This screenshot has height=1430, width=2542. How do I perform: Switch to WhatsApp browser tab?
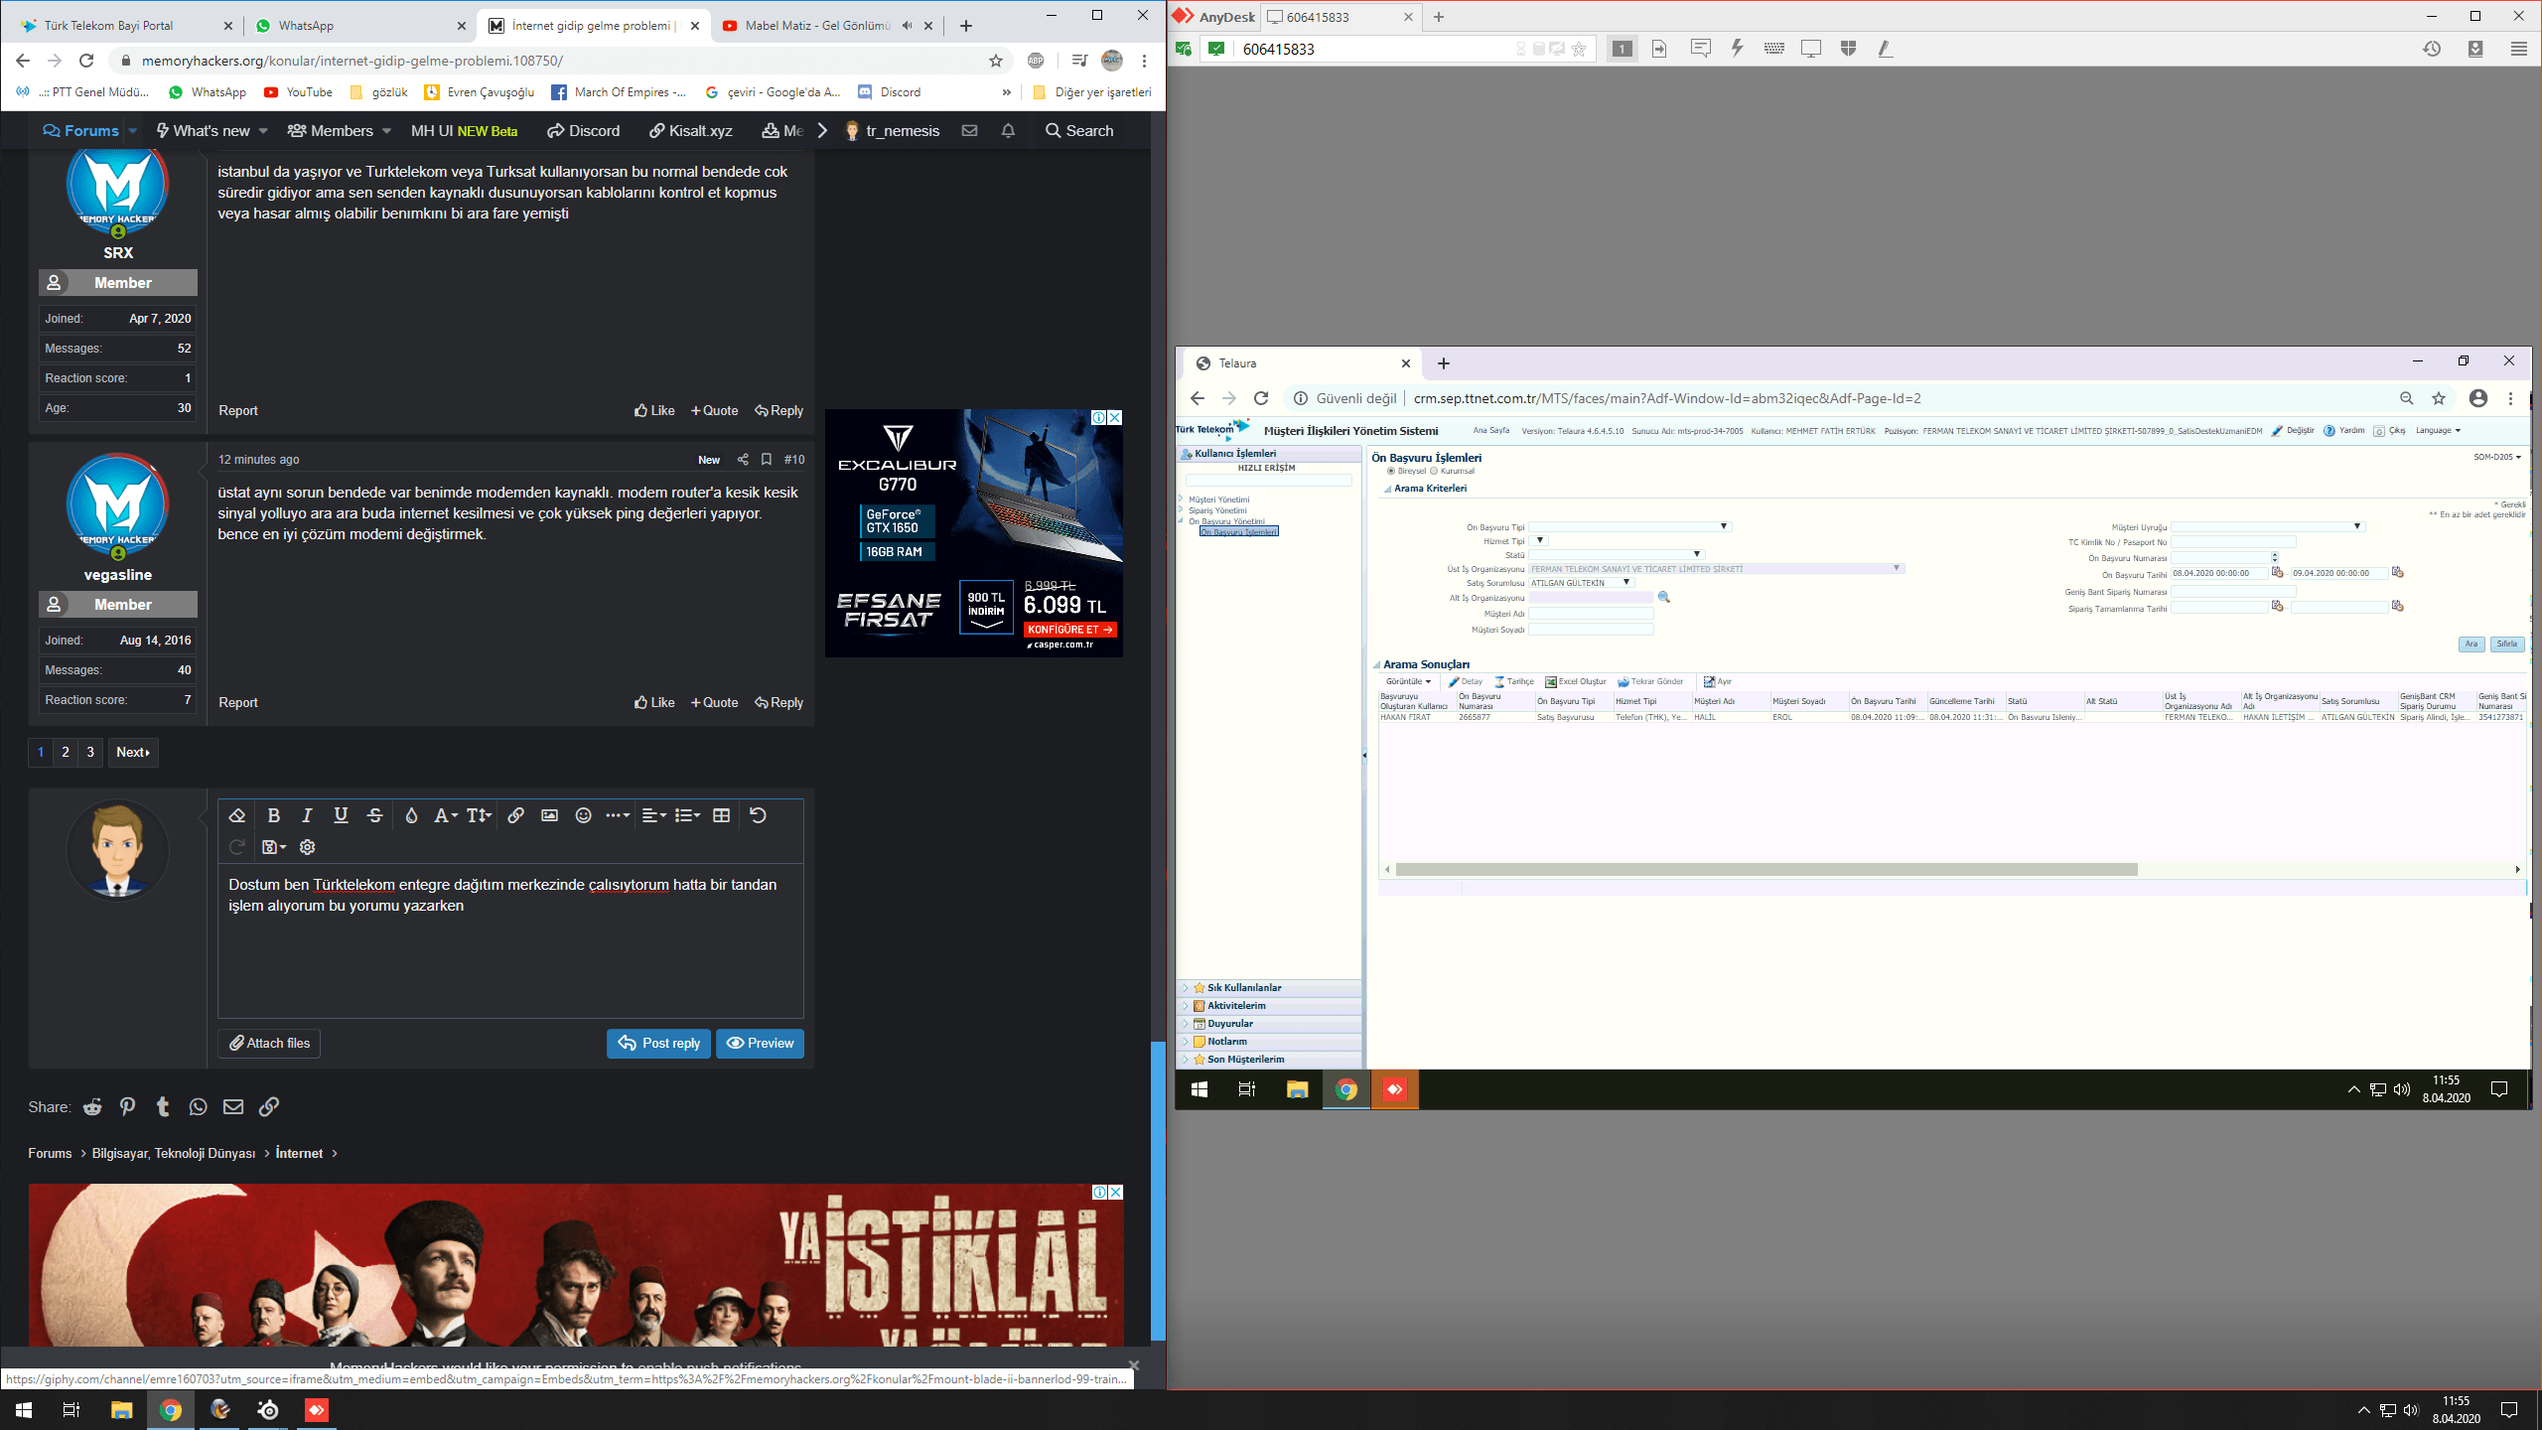[357, 26]
